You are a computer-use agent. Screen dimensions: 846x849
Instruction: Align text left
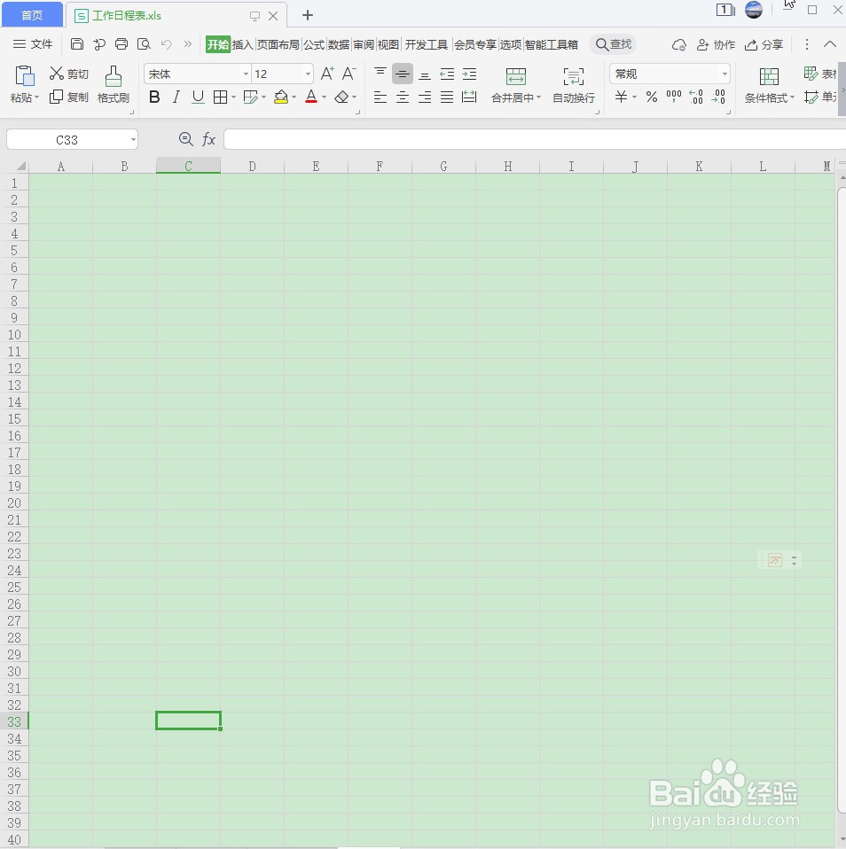click(x=380, y=97)
